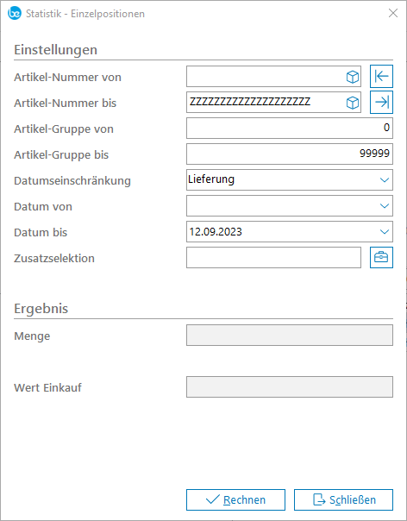The height and width of the screenshot is (521, 407).
Task: Select the Artikel-Gruppe von field showing 0
Action: click(290, 128)
